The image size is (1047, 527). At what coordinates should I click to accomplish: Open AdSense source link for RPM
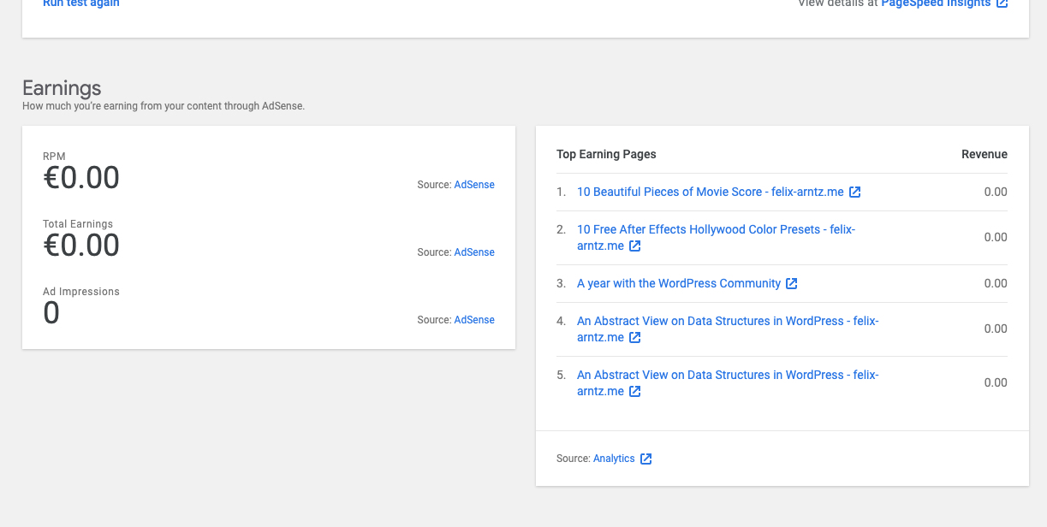point(474,185)
